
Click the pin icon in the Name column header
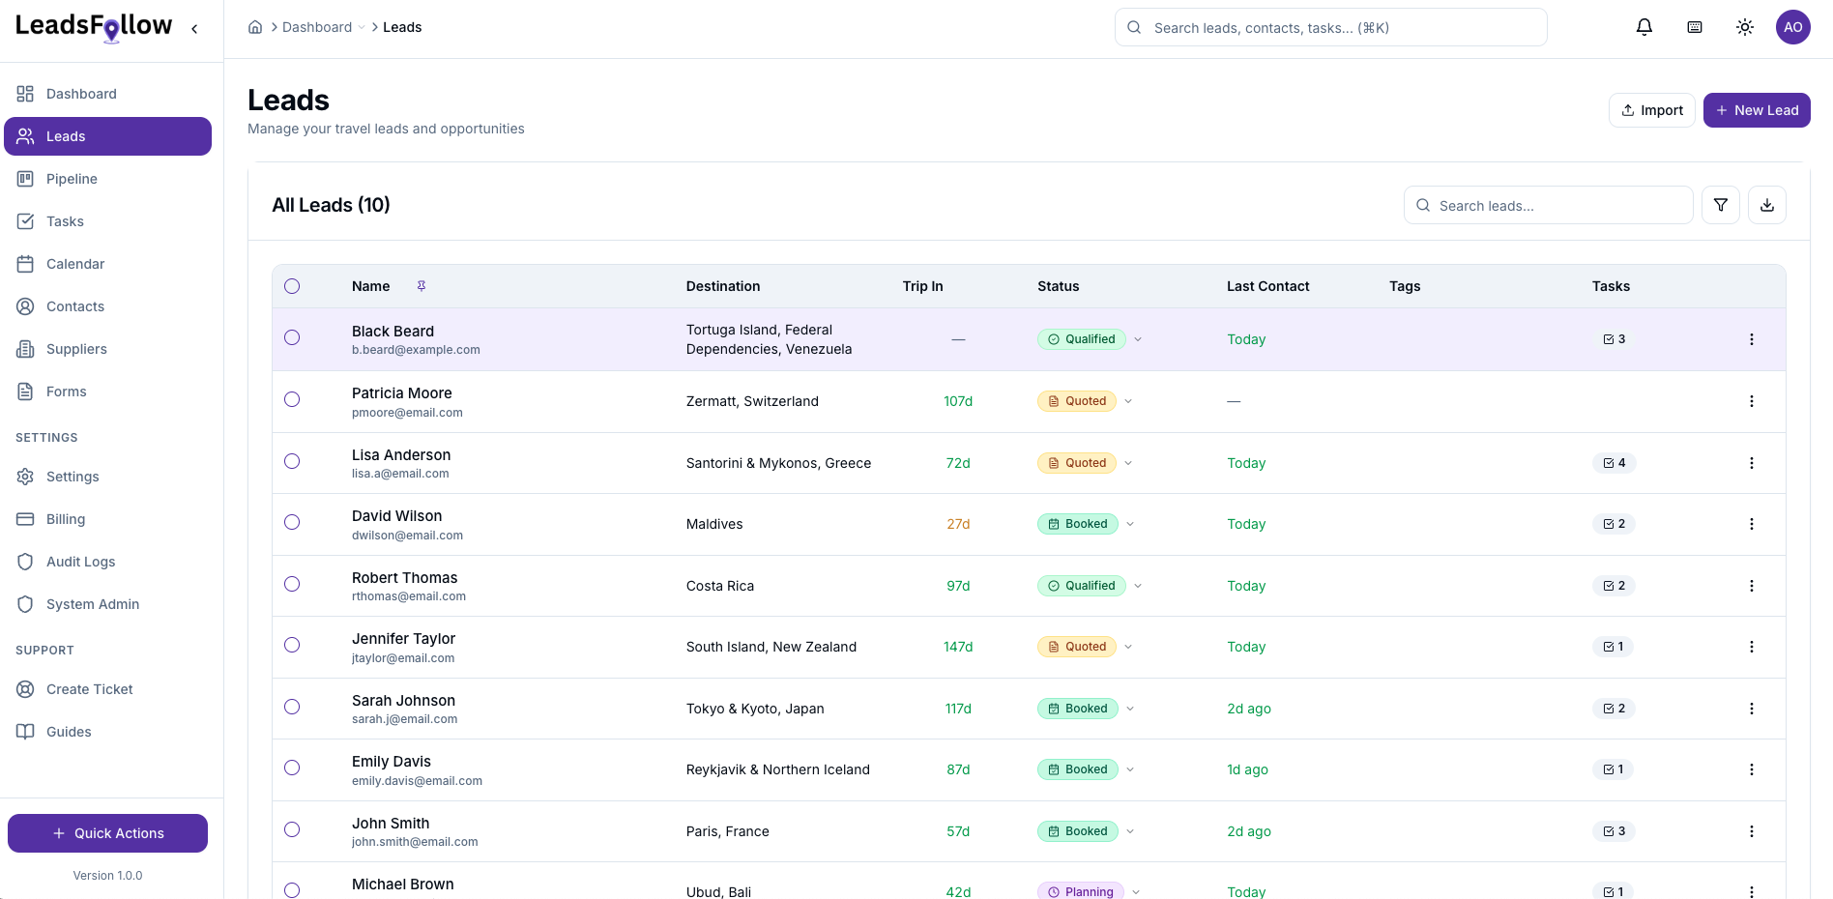pos(421,286)
